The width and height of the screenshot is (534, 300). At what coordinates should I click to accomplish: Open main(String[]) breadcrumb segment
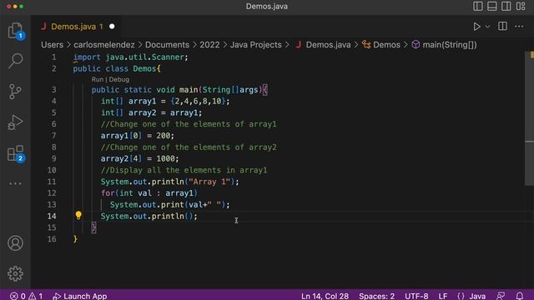pyautogui.click(x=445, y=45)
